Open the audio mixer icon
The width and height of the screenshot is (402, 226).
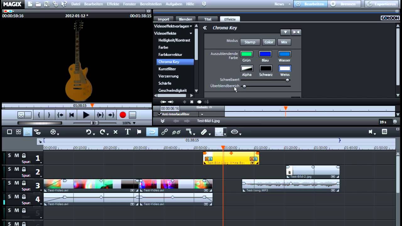click(384, 132)
